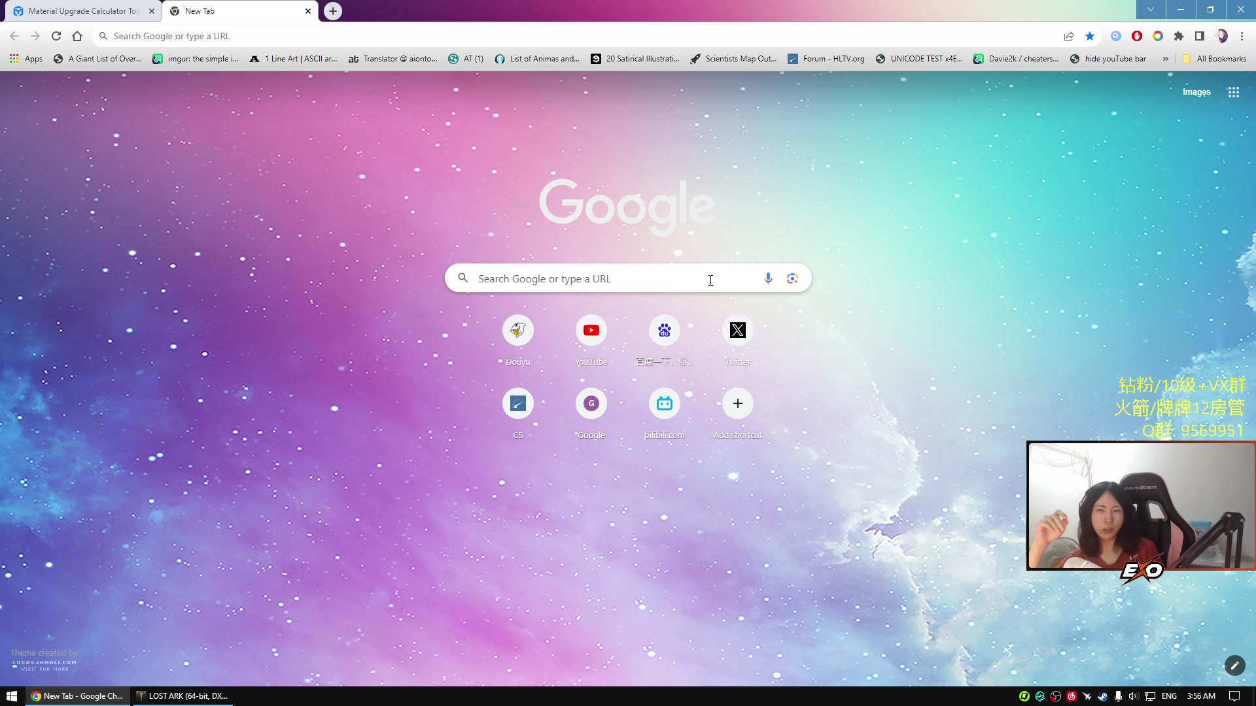Screen dimensions: 1256x706
Task: Toggle the Chrome side panel
Action: 1199,37
